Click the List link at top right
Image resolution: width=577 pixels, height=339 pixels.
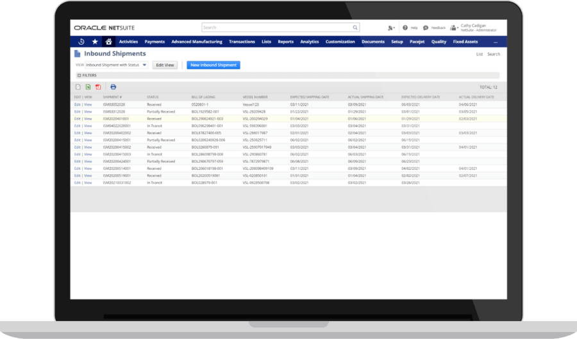point(480,54)
